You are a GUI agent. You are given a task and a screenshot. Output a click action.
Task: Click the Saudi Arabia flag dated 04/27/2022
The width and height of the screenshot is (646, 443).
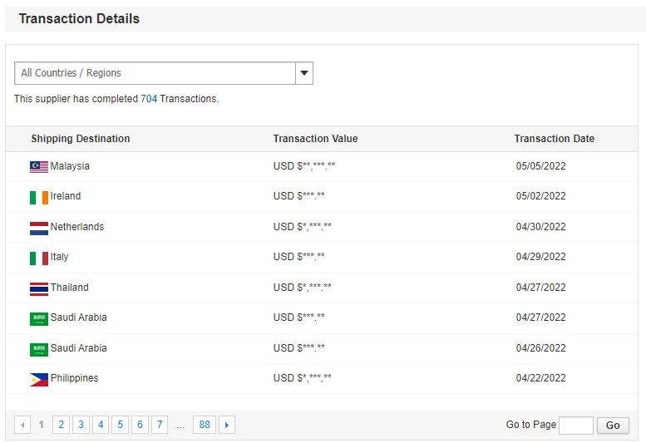pyautogui.click(x=39, y=318)
